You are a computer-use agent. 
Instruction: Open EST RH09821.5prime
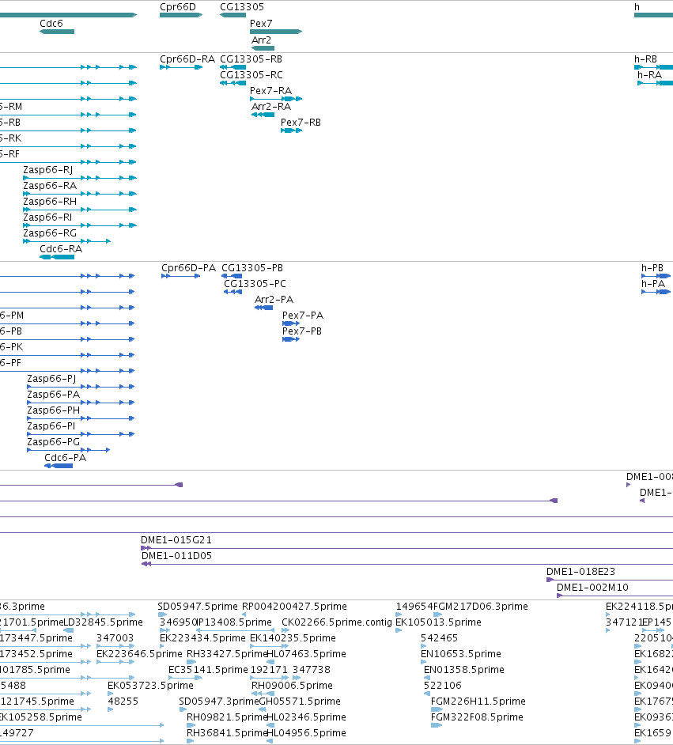click(226, 717)
